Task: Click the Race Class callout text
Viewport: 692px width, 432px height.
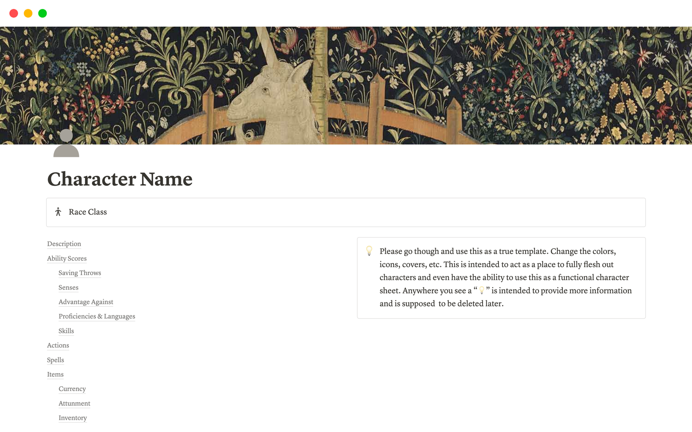Action: 88,212
